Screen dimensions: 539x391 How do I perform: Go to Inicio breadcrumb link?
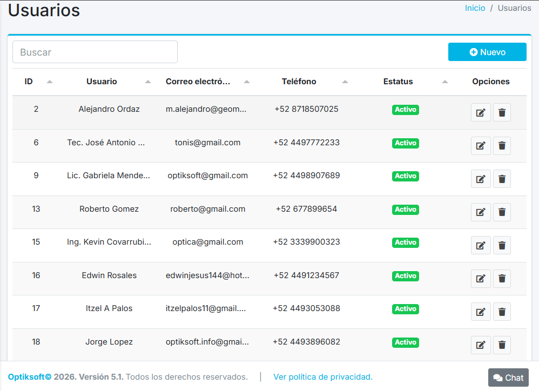pyautogui.click(x=475, y=8)
